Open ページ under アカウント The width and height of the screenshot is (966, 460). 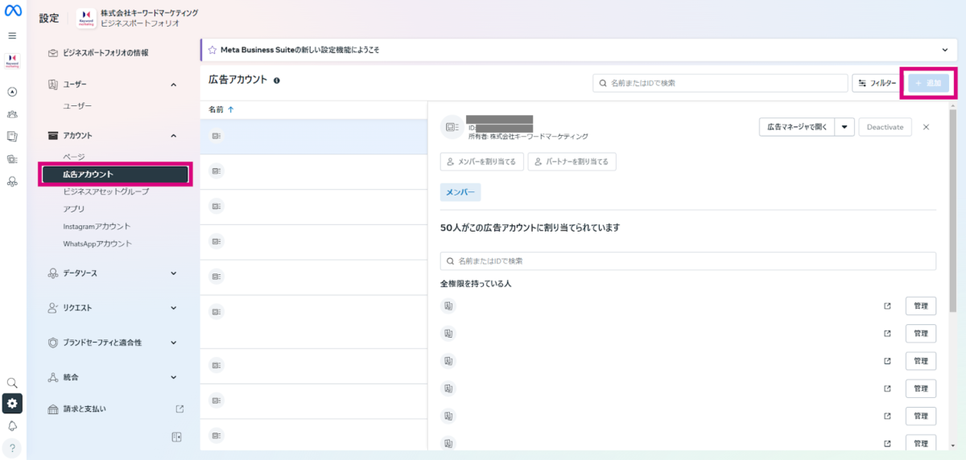click(74, 157)
